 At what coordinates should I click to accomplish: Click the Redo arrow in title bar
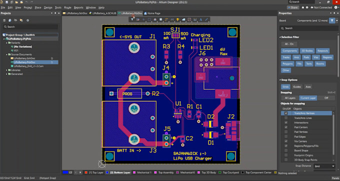click(32, 2)
